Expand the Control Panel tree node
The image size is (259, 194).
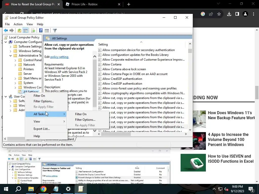point(15,60)
